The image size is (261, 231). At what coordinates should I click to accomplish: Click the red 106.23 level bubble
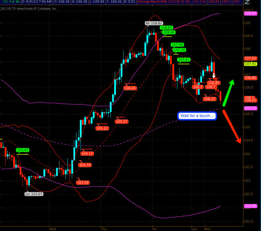coord(210,99)
